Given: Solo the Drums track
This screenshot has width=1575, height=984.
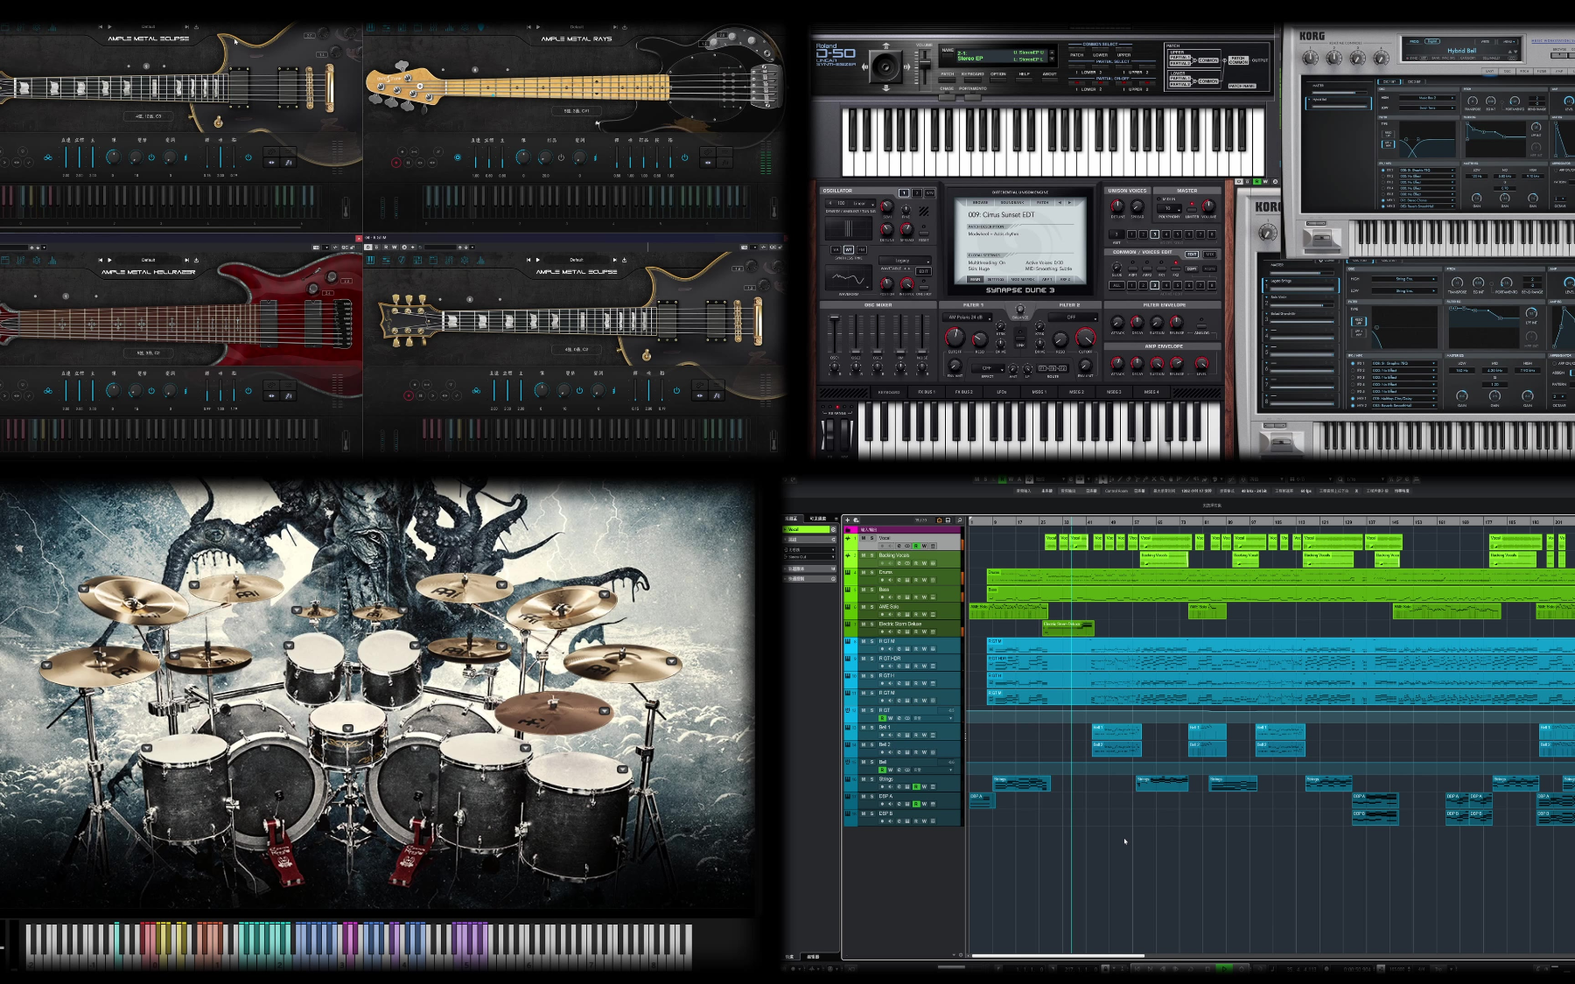Looking at the screenshot, I should pyautogui.click(x=871, y=572).
